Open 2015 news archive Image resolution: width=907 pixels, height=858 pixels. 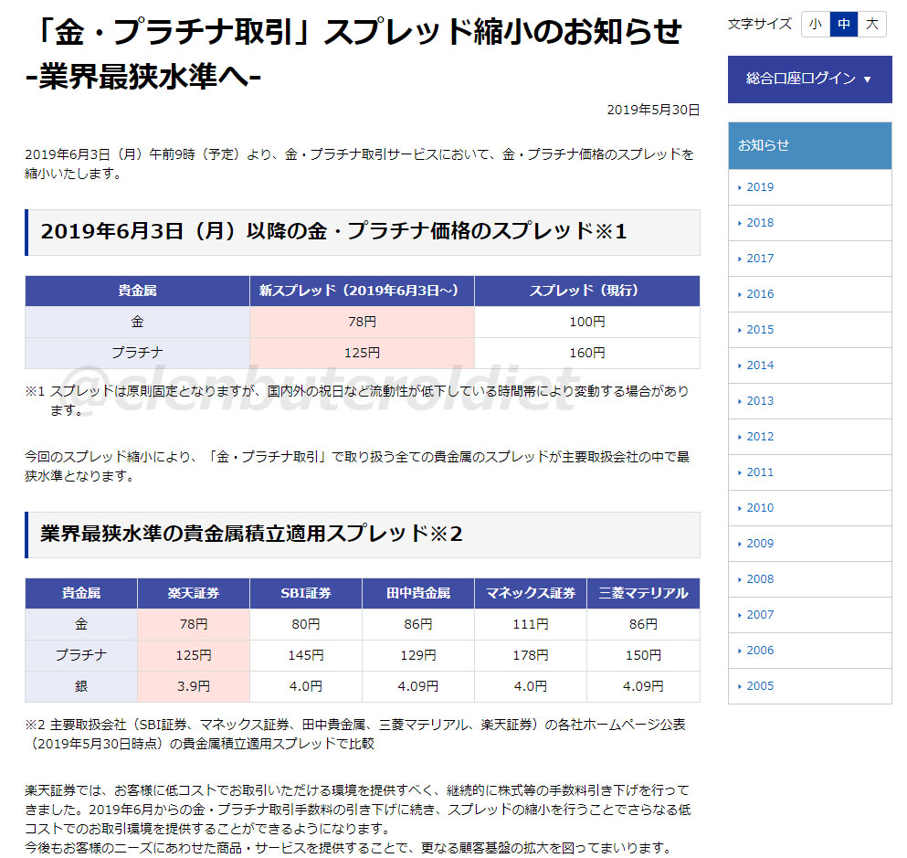(x=809, y=330)
